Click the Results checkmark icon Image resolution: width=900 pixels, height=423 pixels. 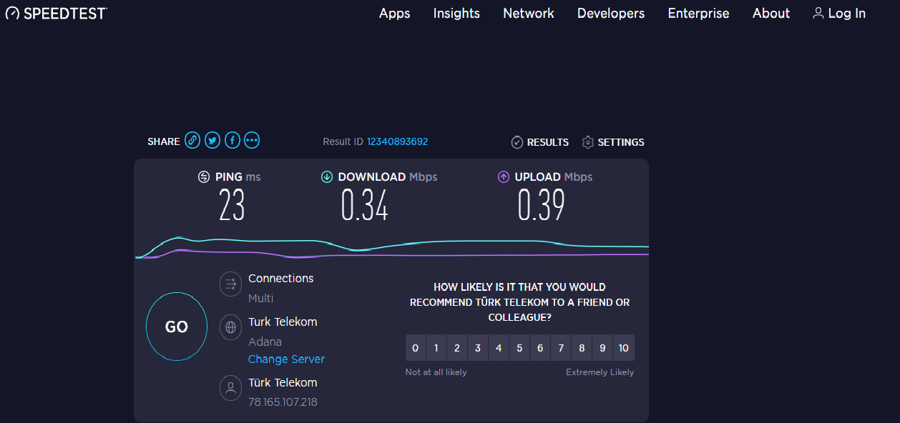pos(517,142)
